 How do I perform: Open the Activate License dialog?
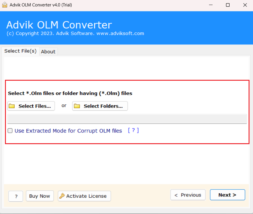84,196
